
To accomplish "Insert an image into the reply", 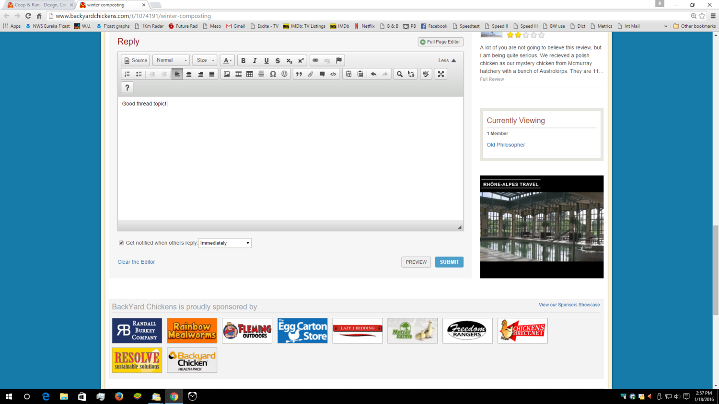I will tap(227, 74).
